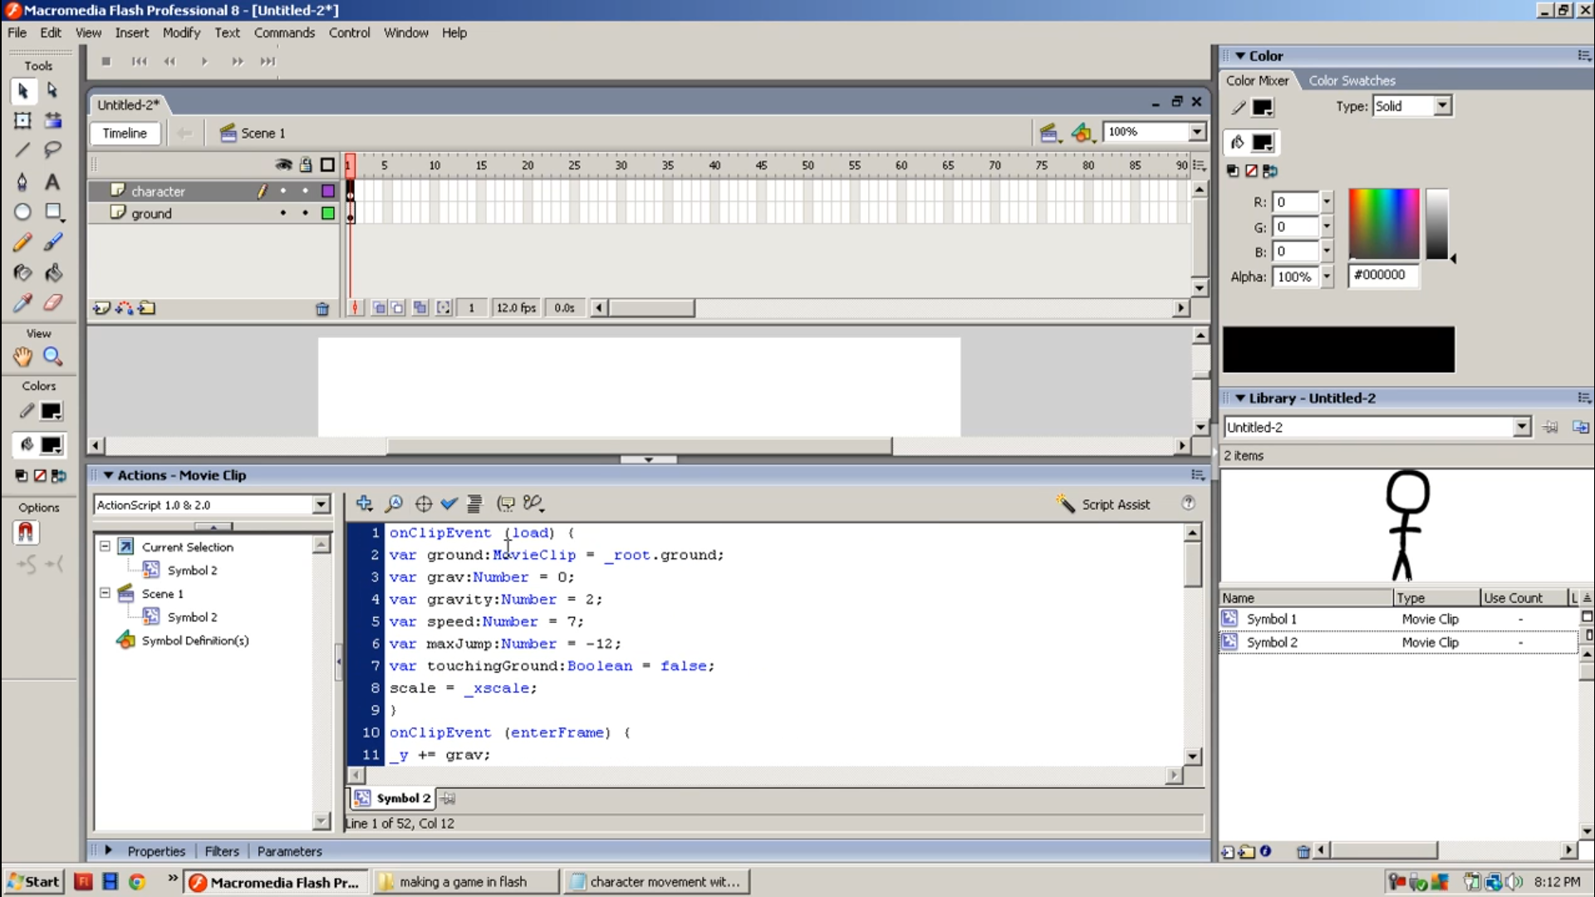Click the Script Assist button

click(x=1103, y=504)
